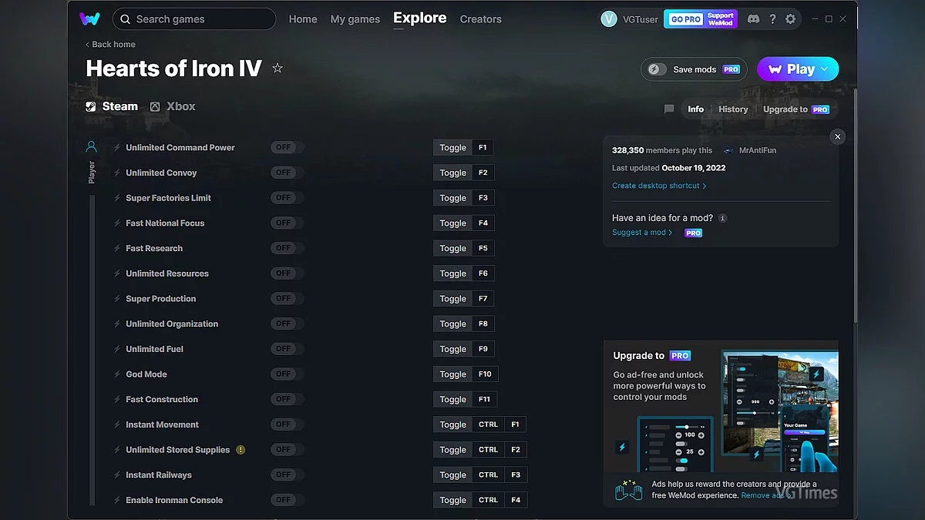Image resolution: width=925 pixels, height=520 pixels.
Task: Click the WeMod logo icon
Action: coord(89,19)
